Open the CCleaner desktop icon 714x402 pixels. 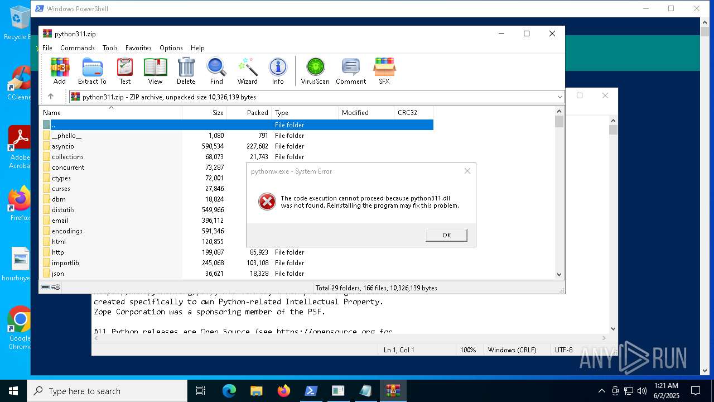point(19,83)
